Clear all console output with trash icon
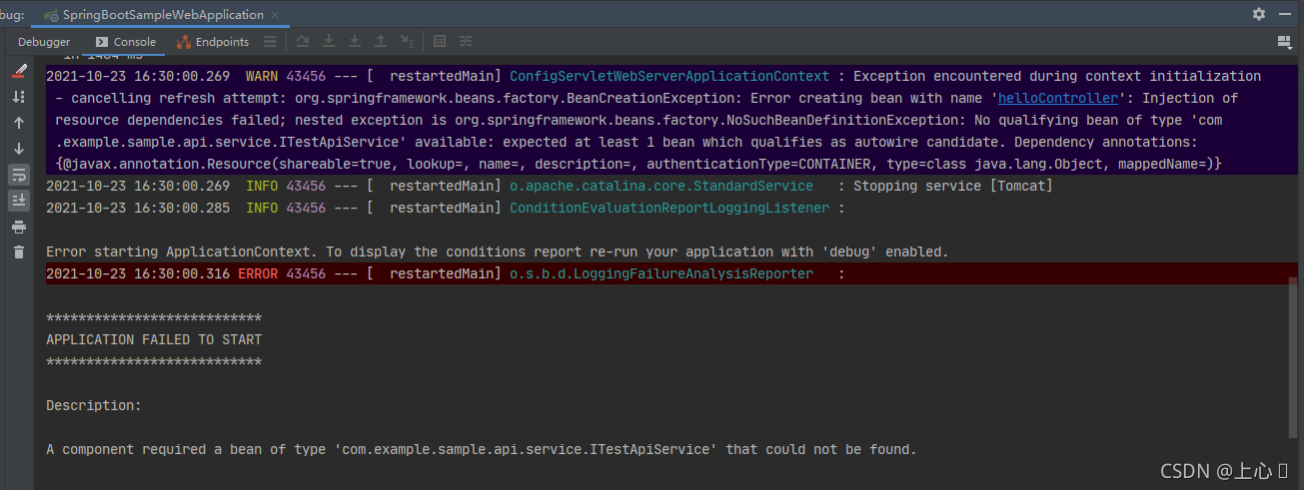 click(x=19, y=252)
